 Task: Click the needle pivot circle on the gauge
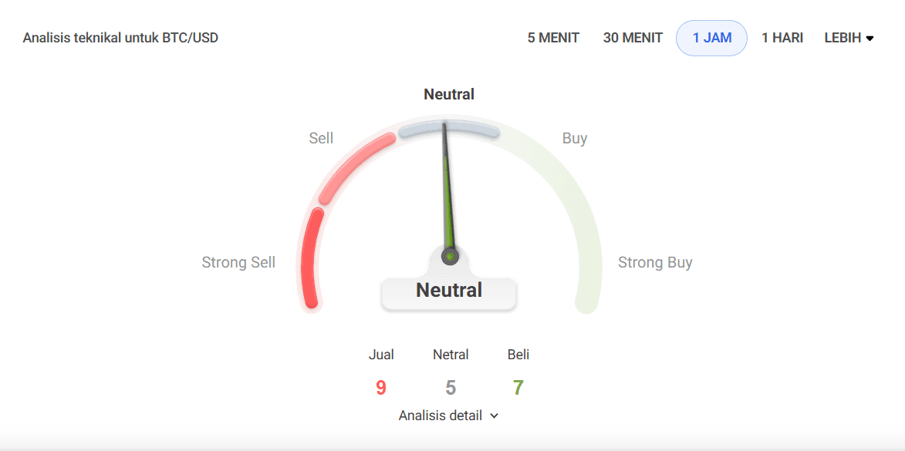click(449, 254)
